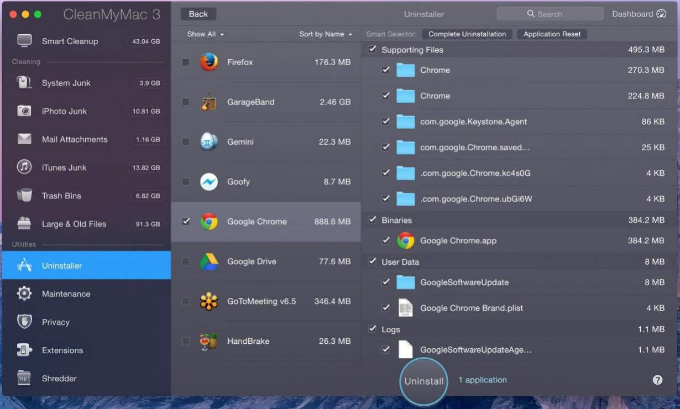Uncheck the Binaries category
680x409 pixels.
373,220
